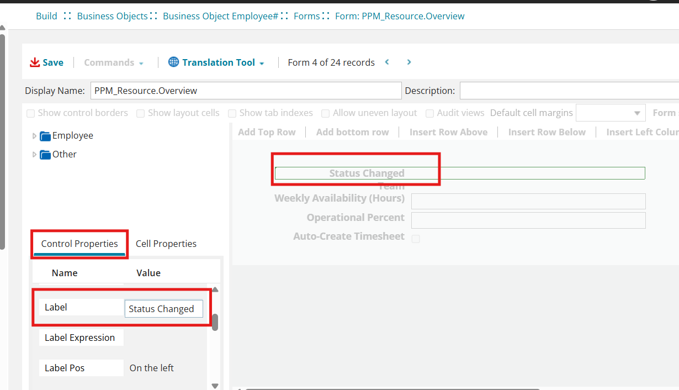
Task: Go to next form record arrow
Action: tap(409, 62)
